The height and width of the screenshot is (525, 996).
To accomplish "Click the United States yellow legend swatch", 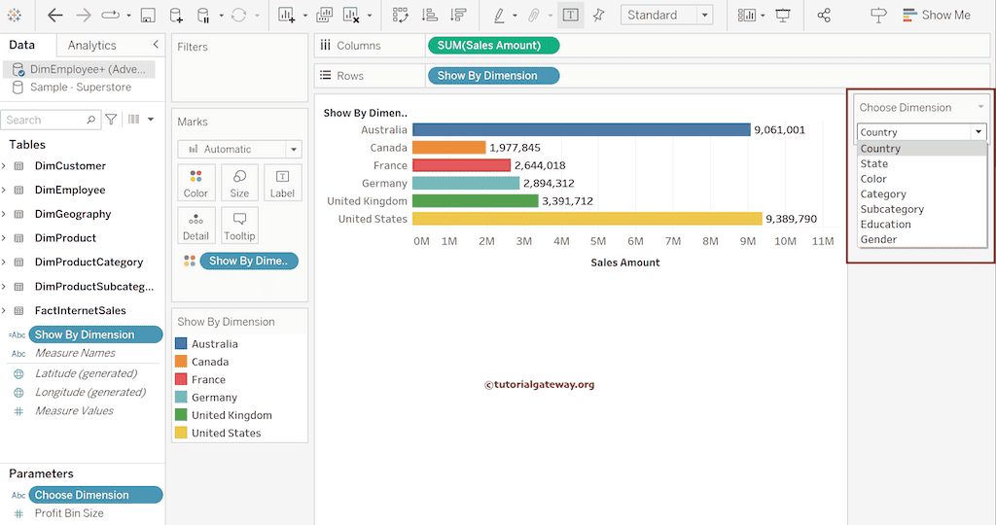I will [181, 433].
